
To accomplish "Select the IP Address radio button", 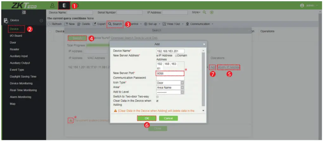I will point(158,55).
